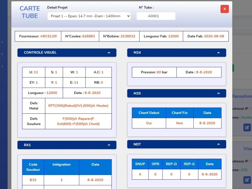Click the CARTE TUBE title
252x189 pixels.
30,12
